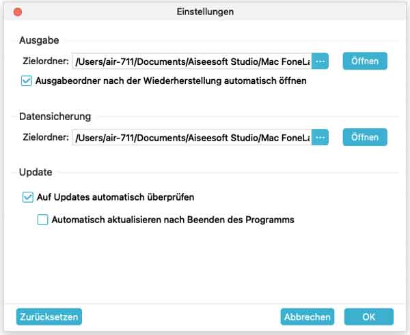Image resolution: width=410 pixels, height=335 pixels.
Task: Confirm settings with the OK button
Action: pos(369,317)
